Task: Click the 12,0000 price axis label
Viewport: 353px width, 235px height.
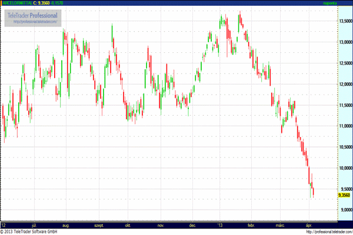Action: click(346, 83)
